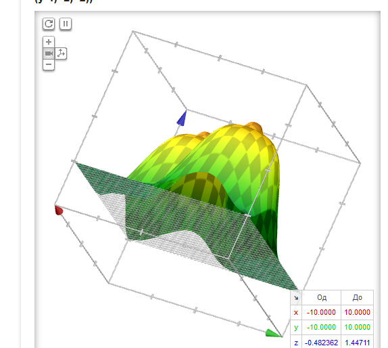Edit the x maximum value 10.0000

point(357,312)
